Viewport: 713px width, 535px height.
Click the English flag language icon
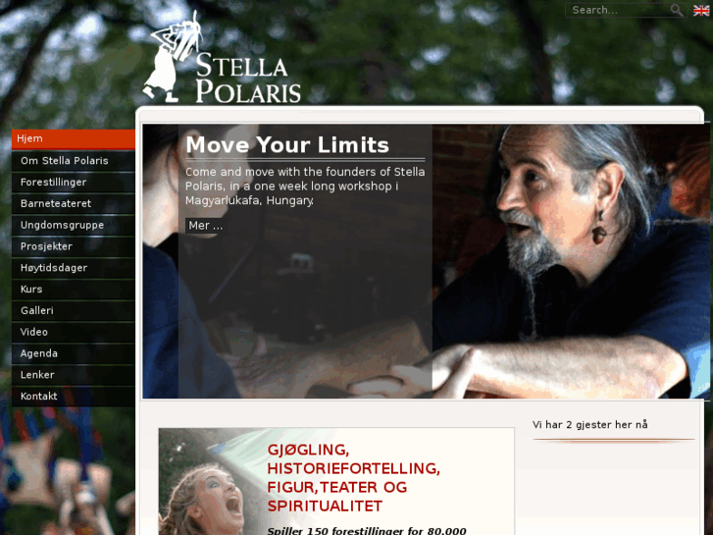[700, 10]
